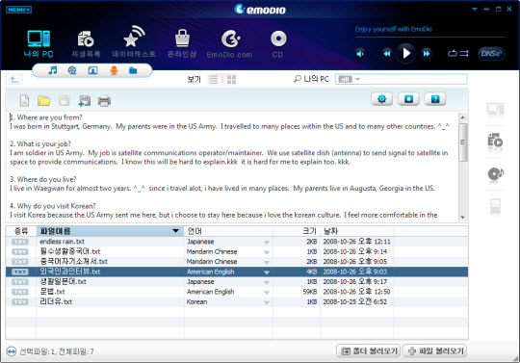Skip to the next track
This screenshot has width=520, height=363.
(x=427, y=53)
